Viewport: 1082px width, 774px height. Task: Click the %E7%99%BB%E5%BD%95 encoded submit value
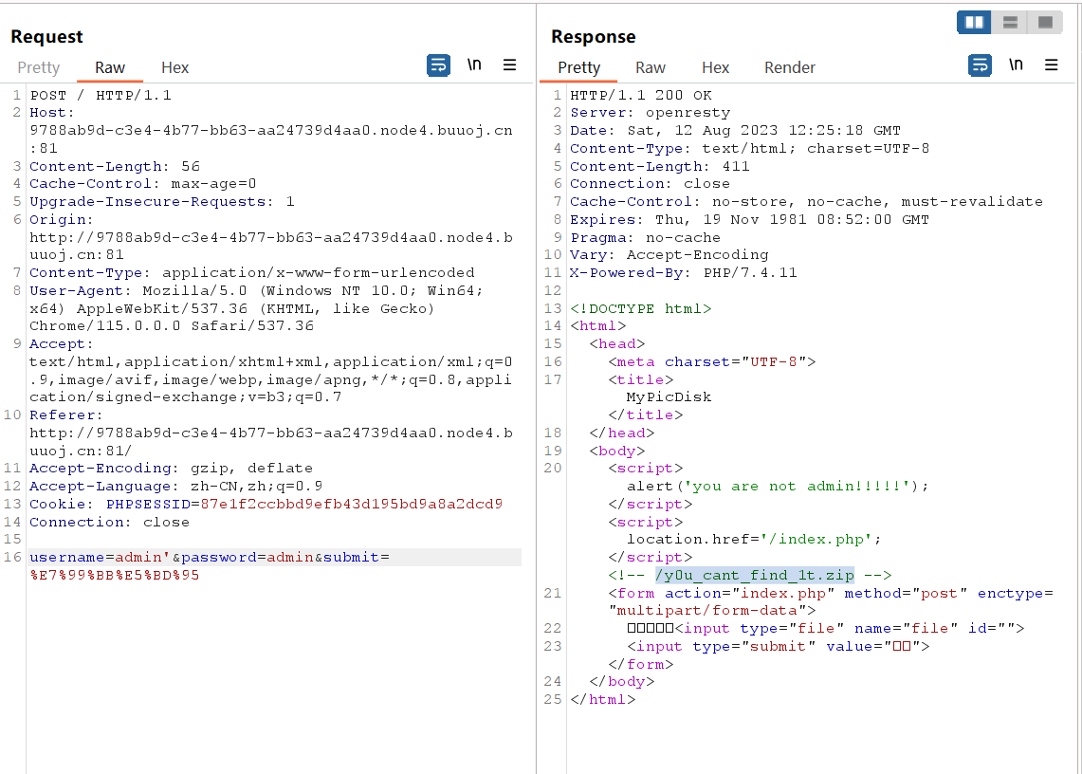click(115, 575)
